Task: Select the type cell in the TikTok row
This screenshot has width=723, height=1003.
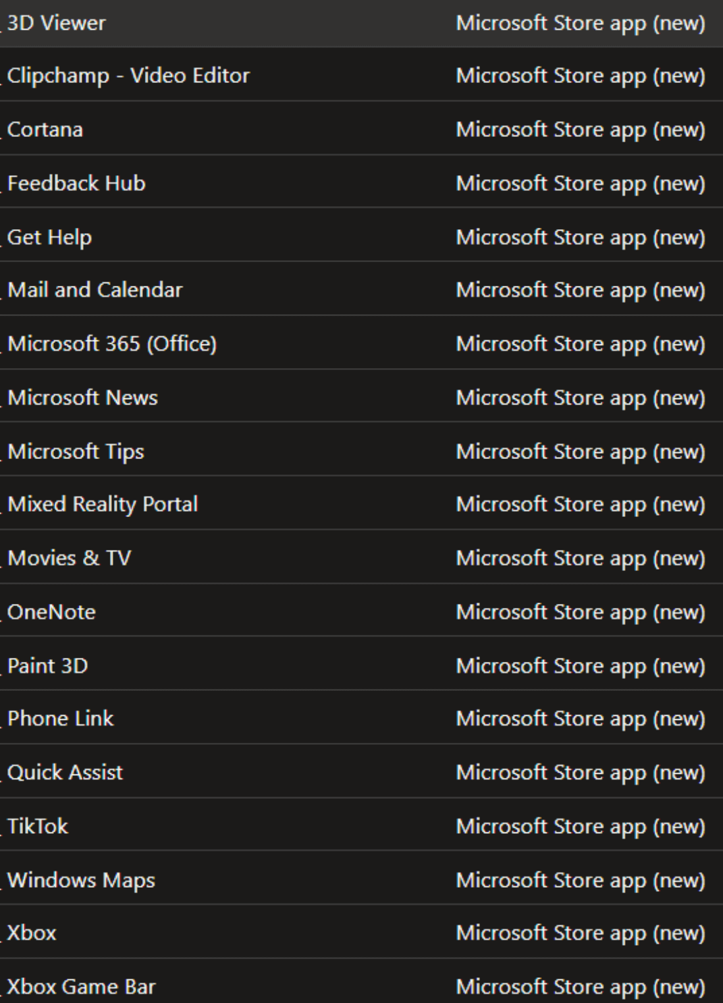Action: coord(581,827)
